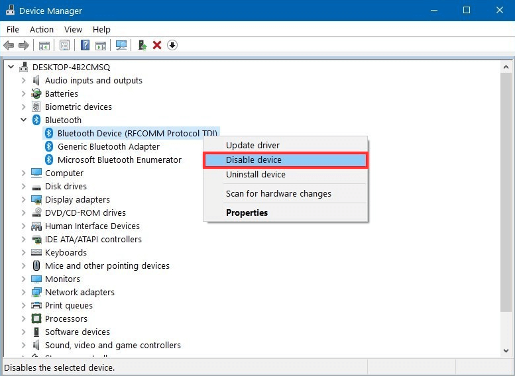Screen dimensions: 515x376
Task: Open Help via the blue question mark icon
Action: [x=85, y=45]
